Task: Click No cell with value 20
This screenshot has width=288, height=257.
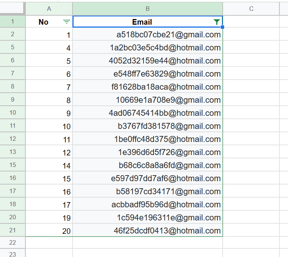Action: point(49,230)
